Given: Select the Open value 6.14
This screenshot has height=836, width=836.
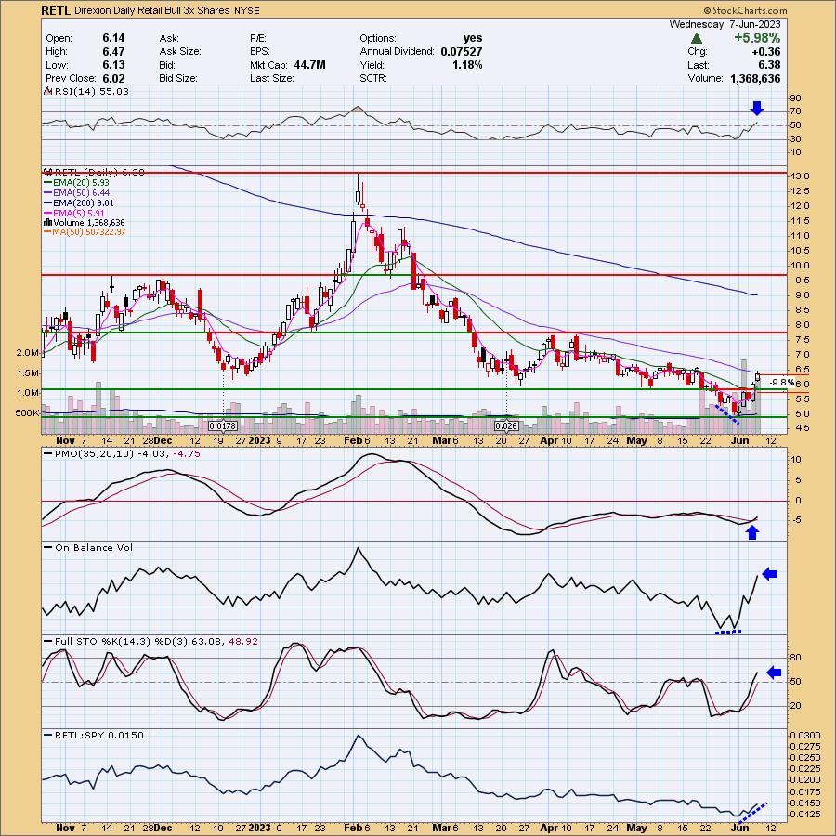Looking at the screenshot, I should tap(113, 38).
